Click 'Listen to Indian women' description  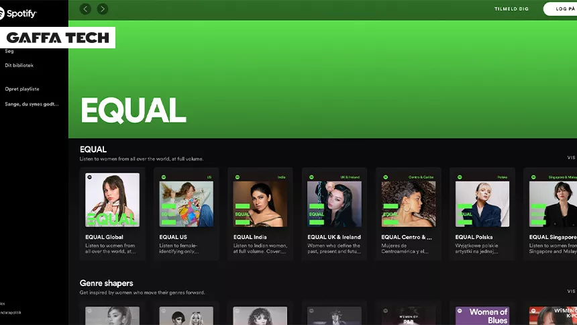260,248
